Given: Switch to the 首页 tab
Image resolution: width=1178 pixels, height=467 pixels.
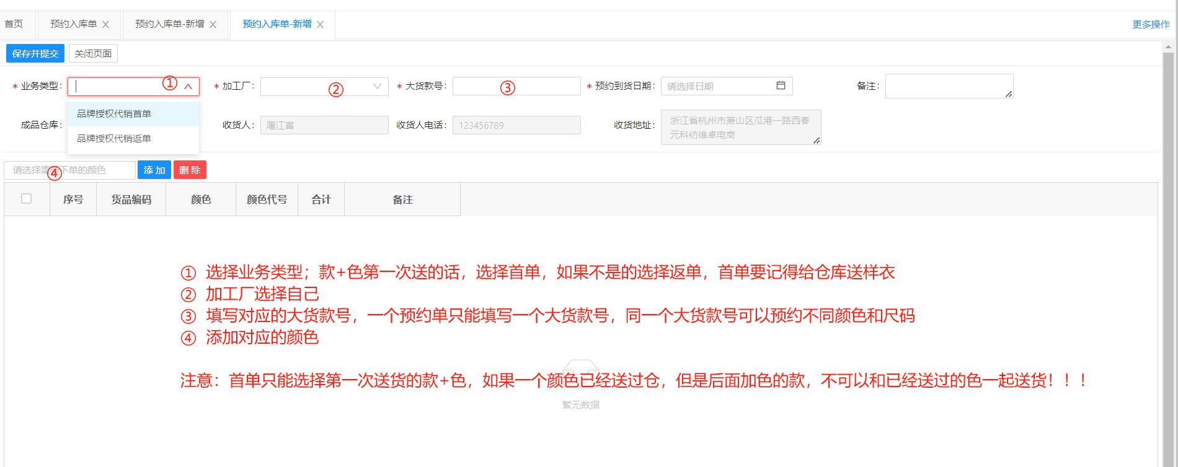Looking at the screenshot, I should point(14,24).
